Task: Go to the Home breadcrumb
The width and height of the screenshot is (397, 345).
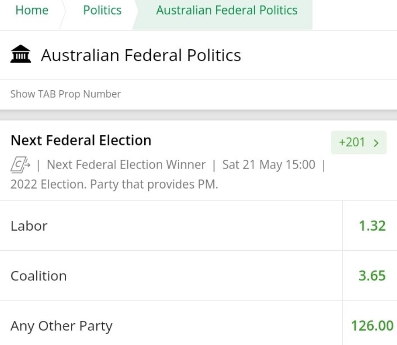Action: (x=32, y=10)
